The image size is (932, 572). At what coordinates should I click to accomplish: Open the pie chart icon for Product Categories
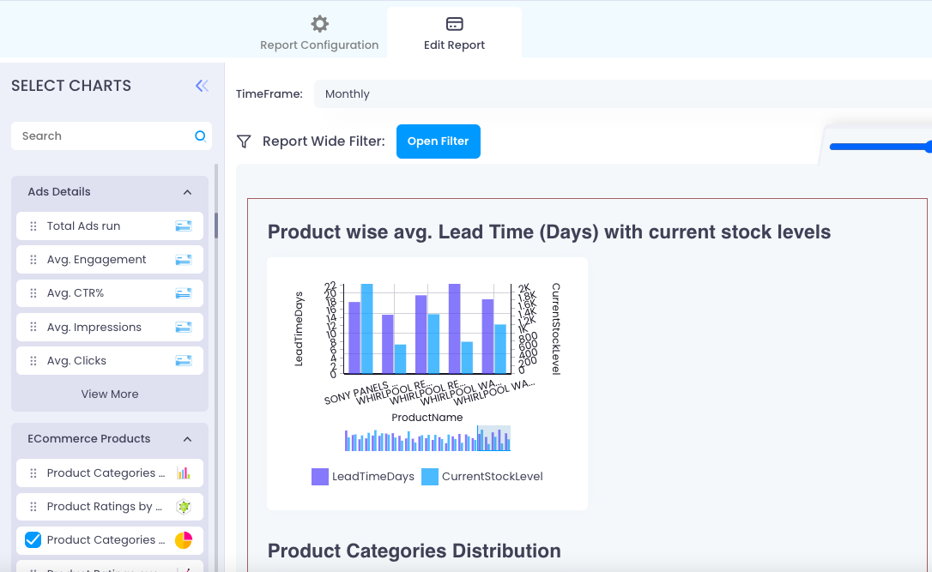(183, 539)
